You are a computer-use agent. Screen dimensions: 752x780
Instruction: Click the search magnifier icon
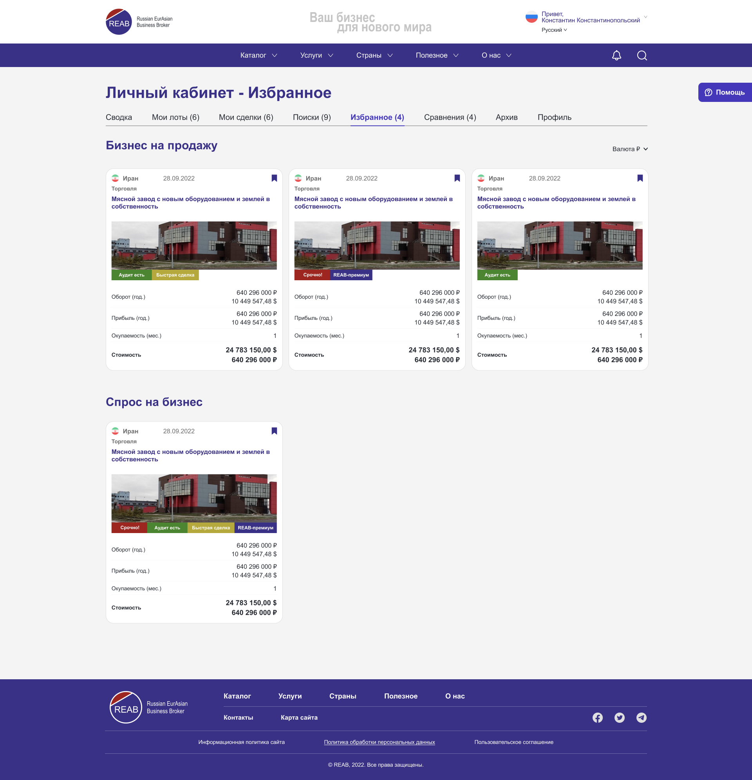pyautogui.click(x=642, y=55)
